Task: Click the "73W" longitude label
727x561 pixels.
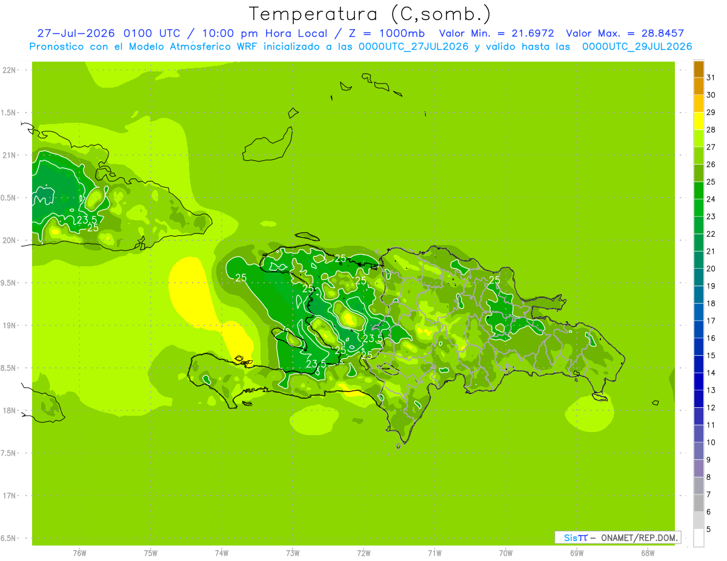Action: tap(293, 553)
